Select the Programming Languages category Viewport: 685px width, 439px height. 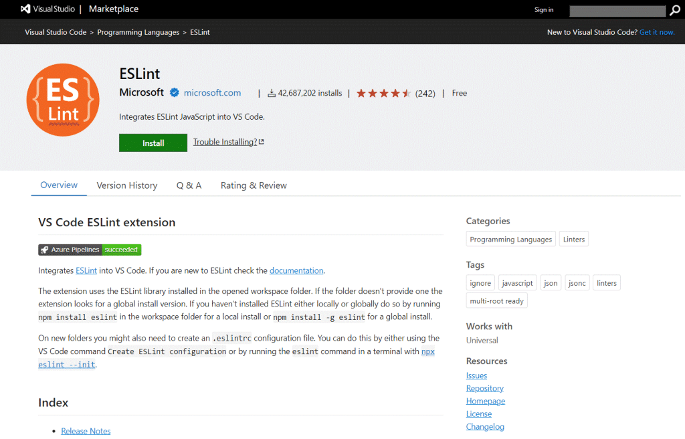[x=510, y=239]
